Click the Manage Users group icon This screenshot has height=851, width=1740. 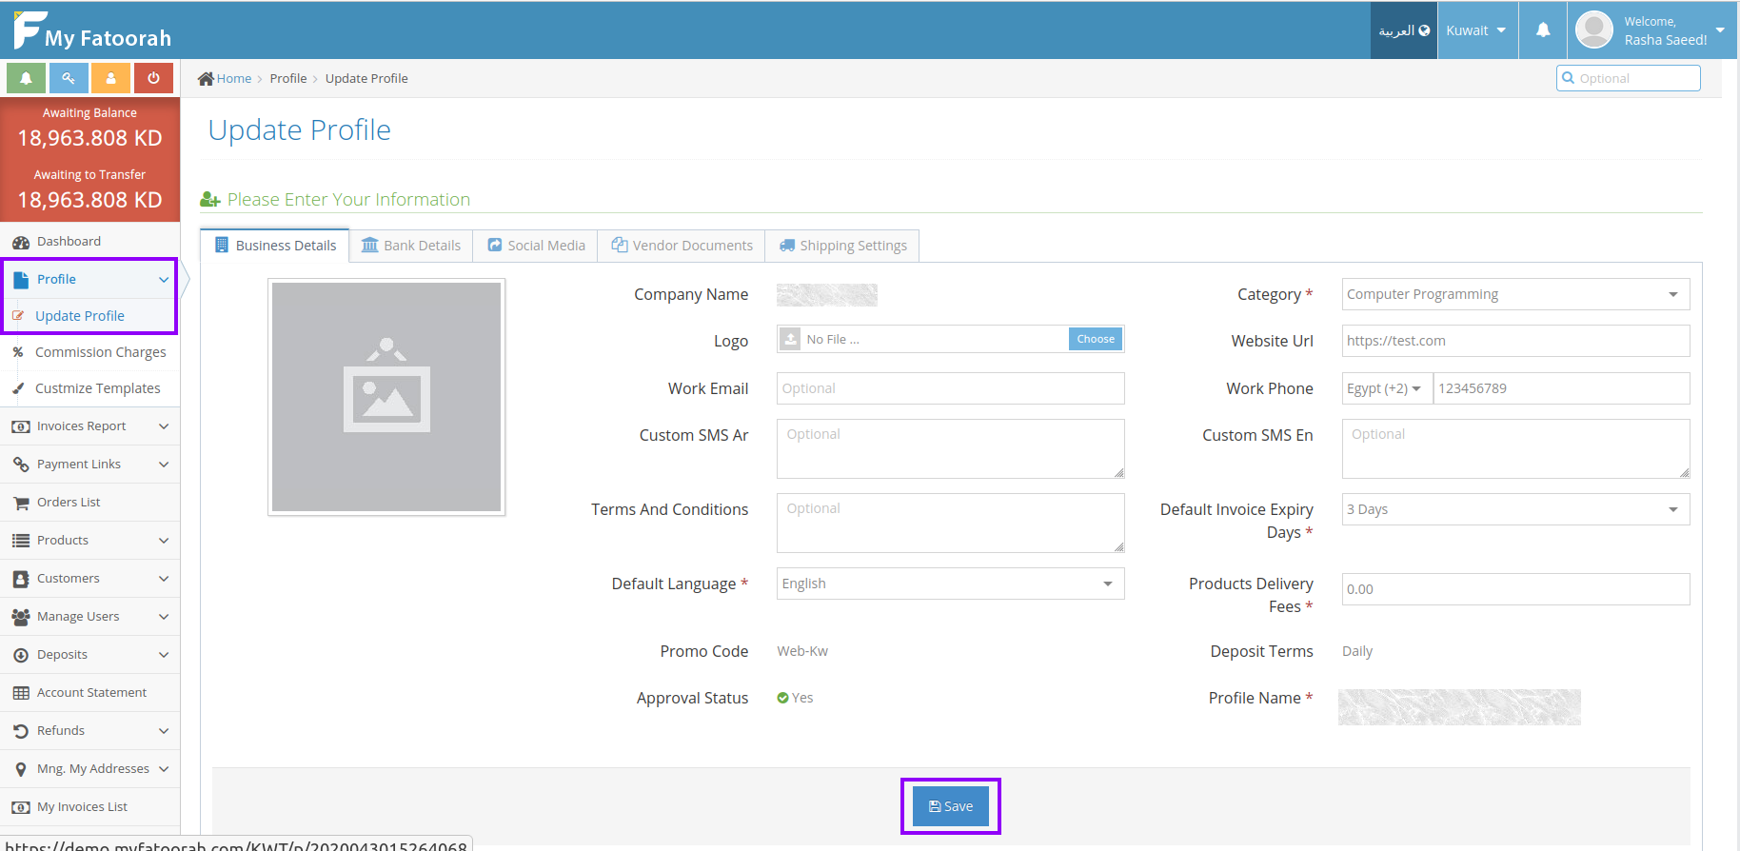(21, 617)
